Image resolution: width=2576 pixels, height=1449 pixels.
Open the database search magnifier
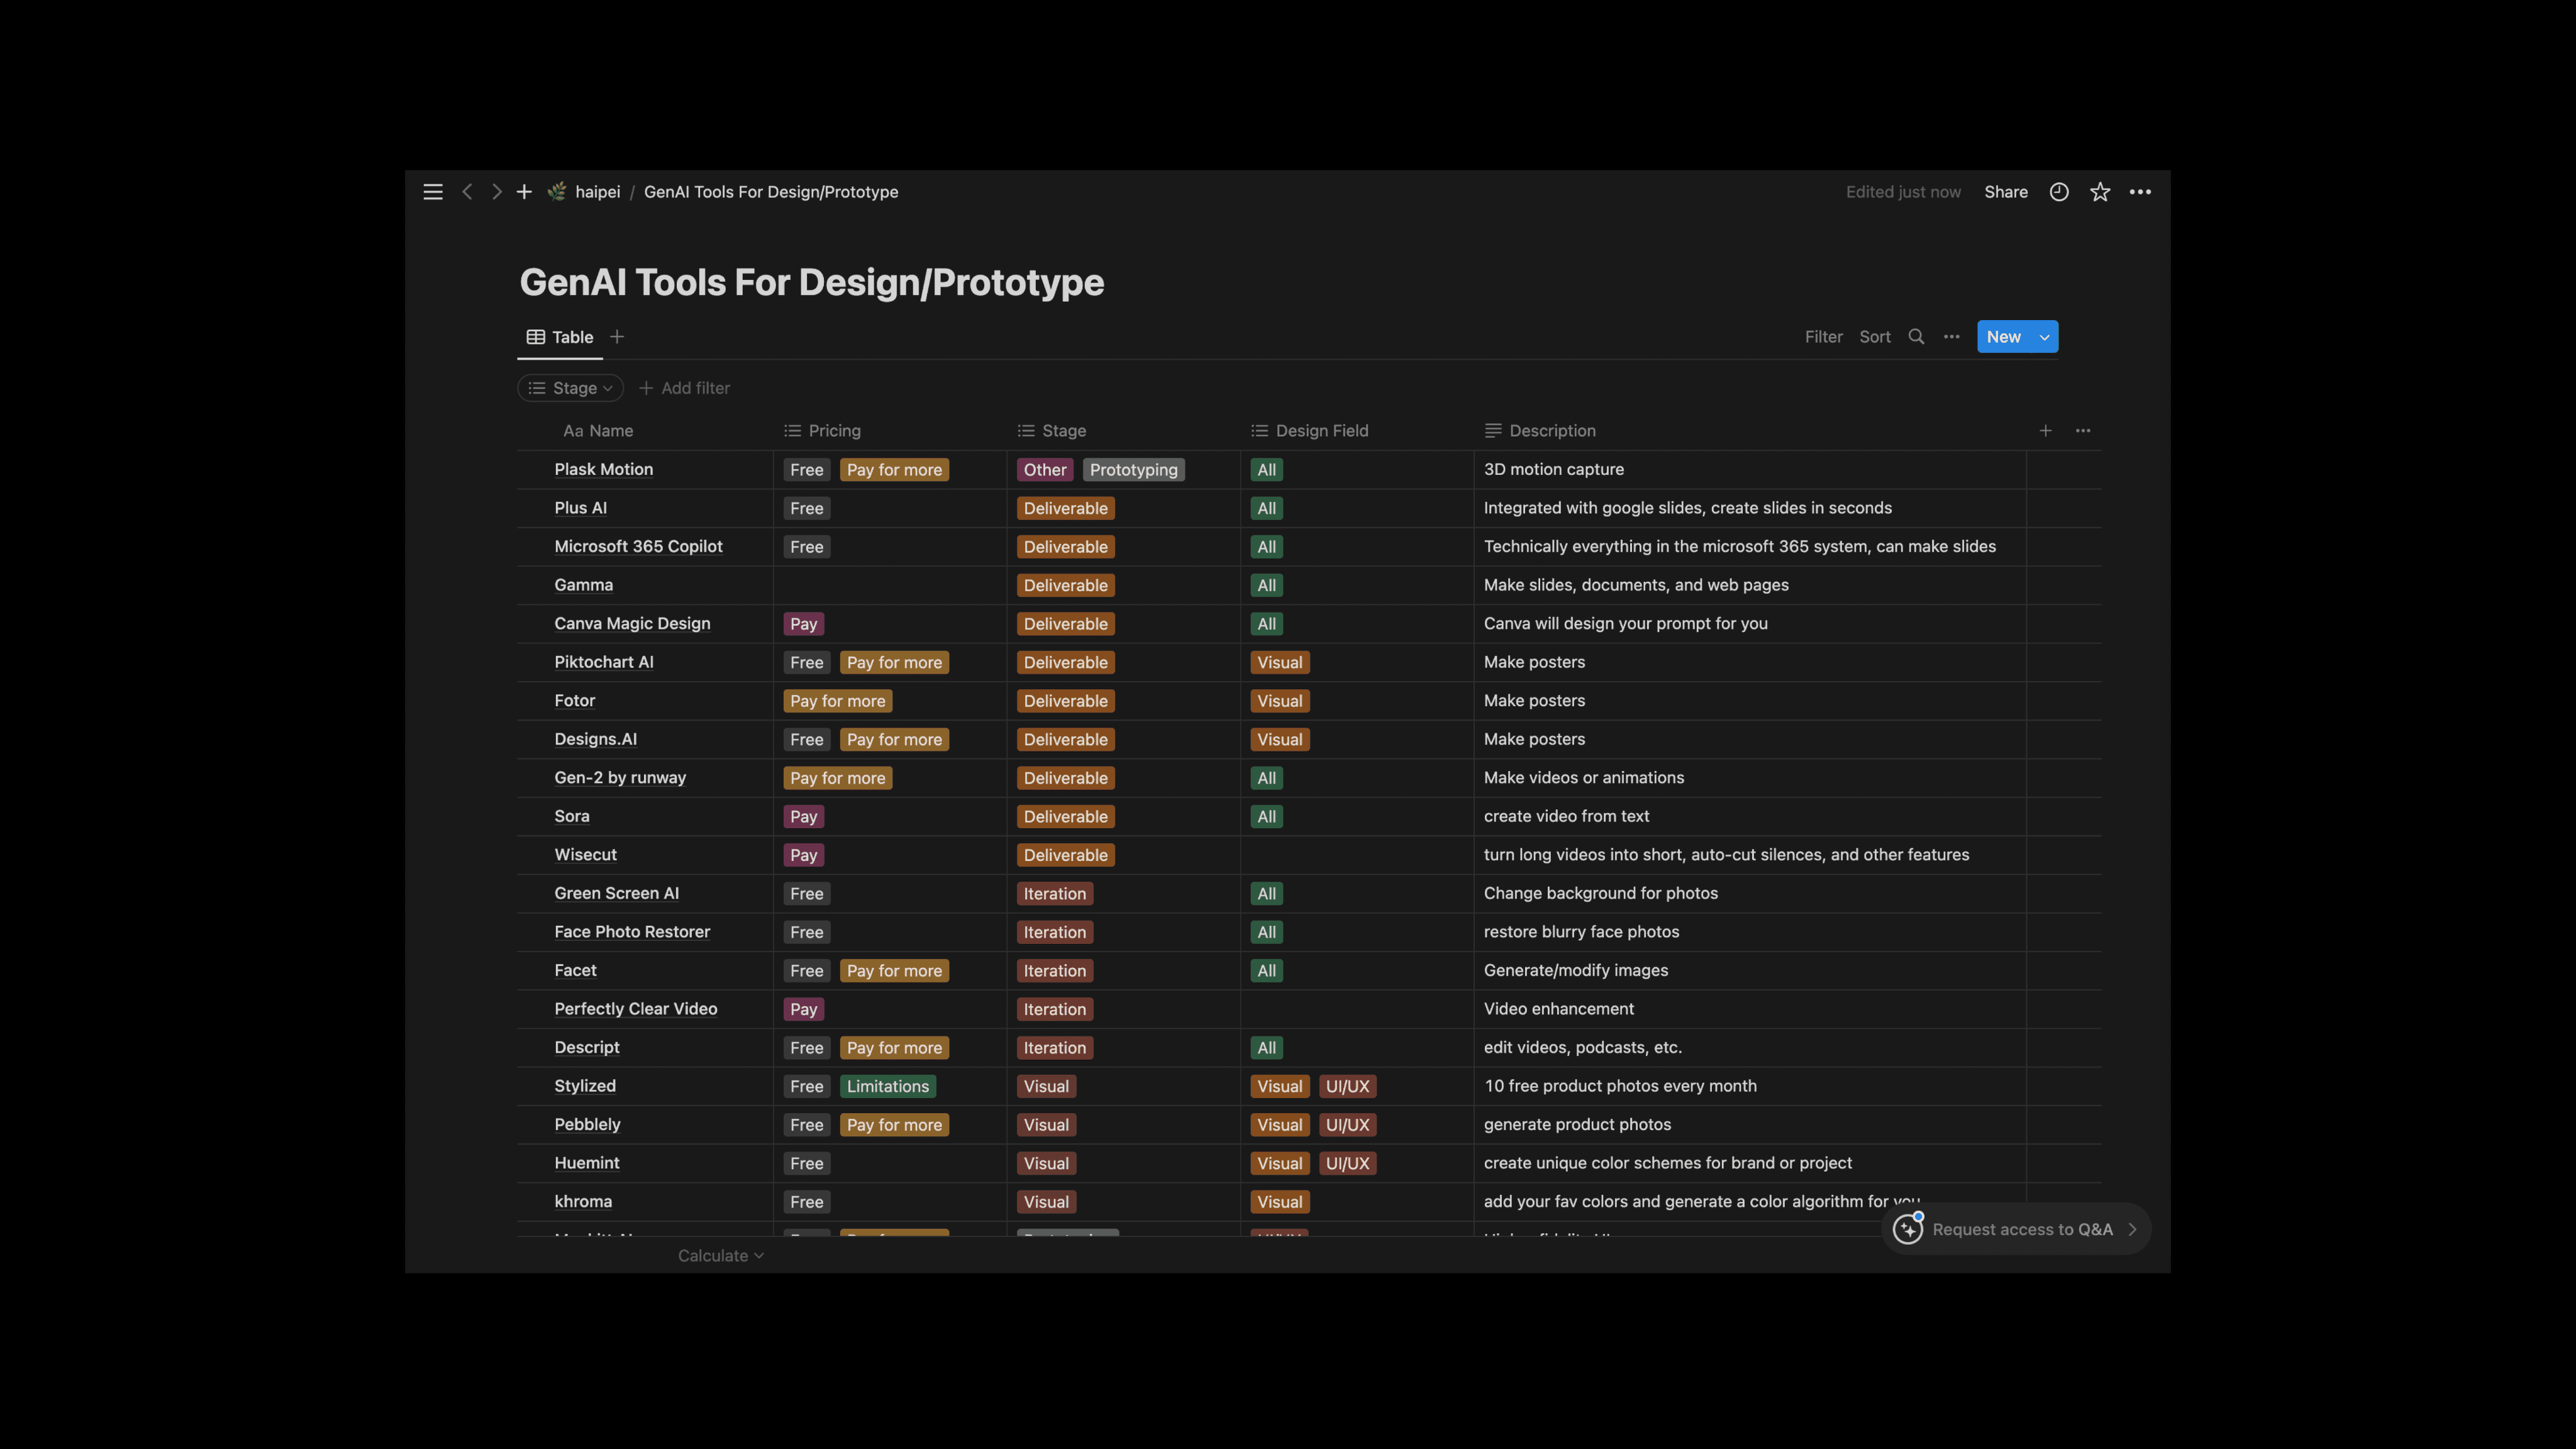pyautogui.click(x=1916, y=337)
